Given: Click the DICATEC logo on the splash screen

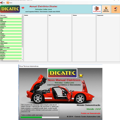Looking at the screenshot, I should tap(62, 73).
